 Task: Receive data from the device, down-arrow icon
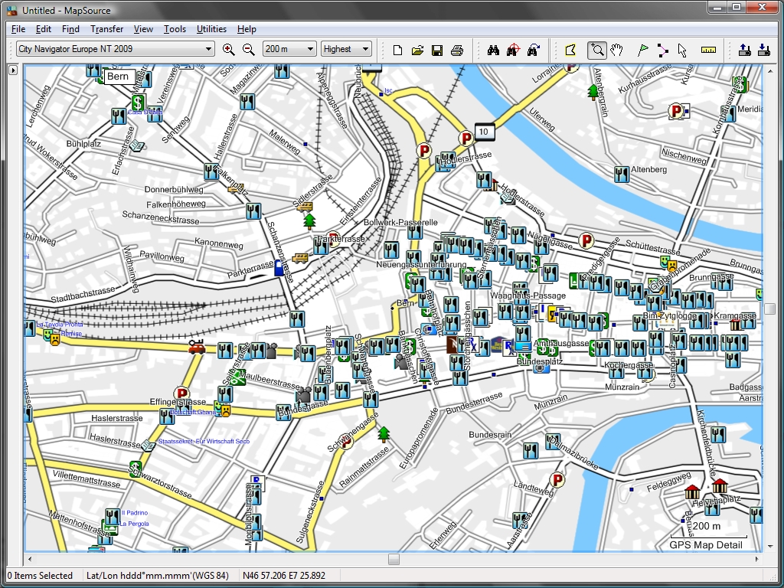(x=764, y=50)
